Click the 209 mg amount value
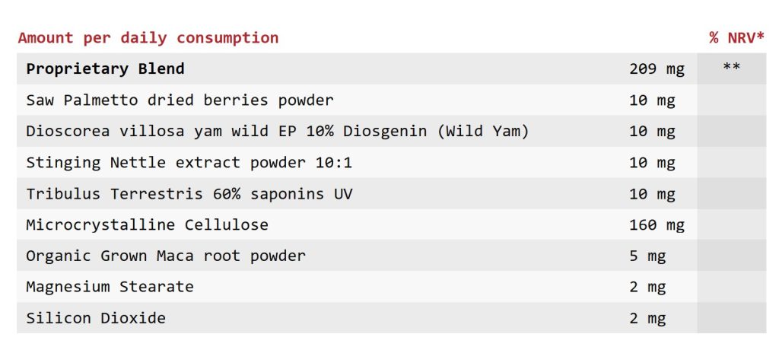The height and width of the screenshot is (350, 779). pos(657,68)
